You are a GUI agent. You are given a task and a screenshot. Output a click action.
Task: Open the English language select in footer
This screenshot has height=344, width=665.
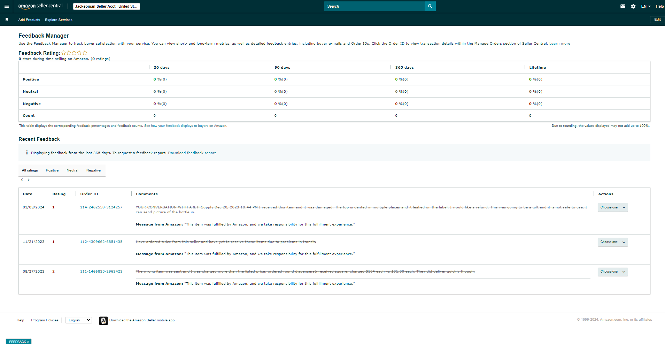(x=79, y=320)
